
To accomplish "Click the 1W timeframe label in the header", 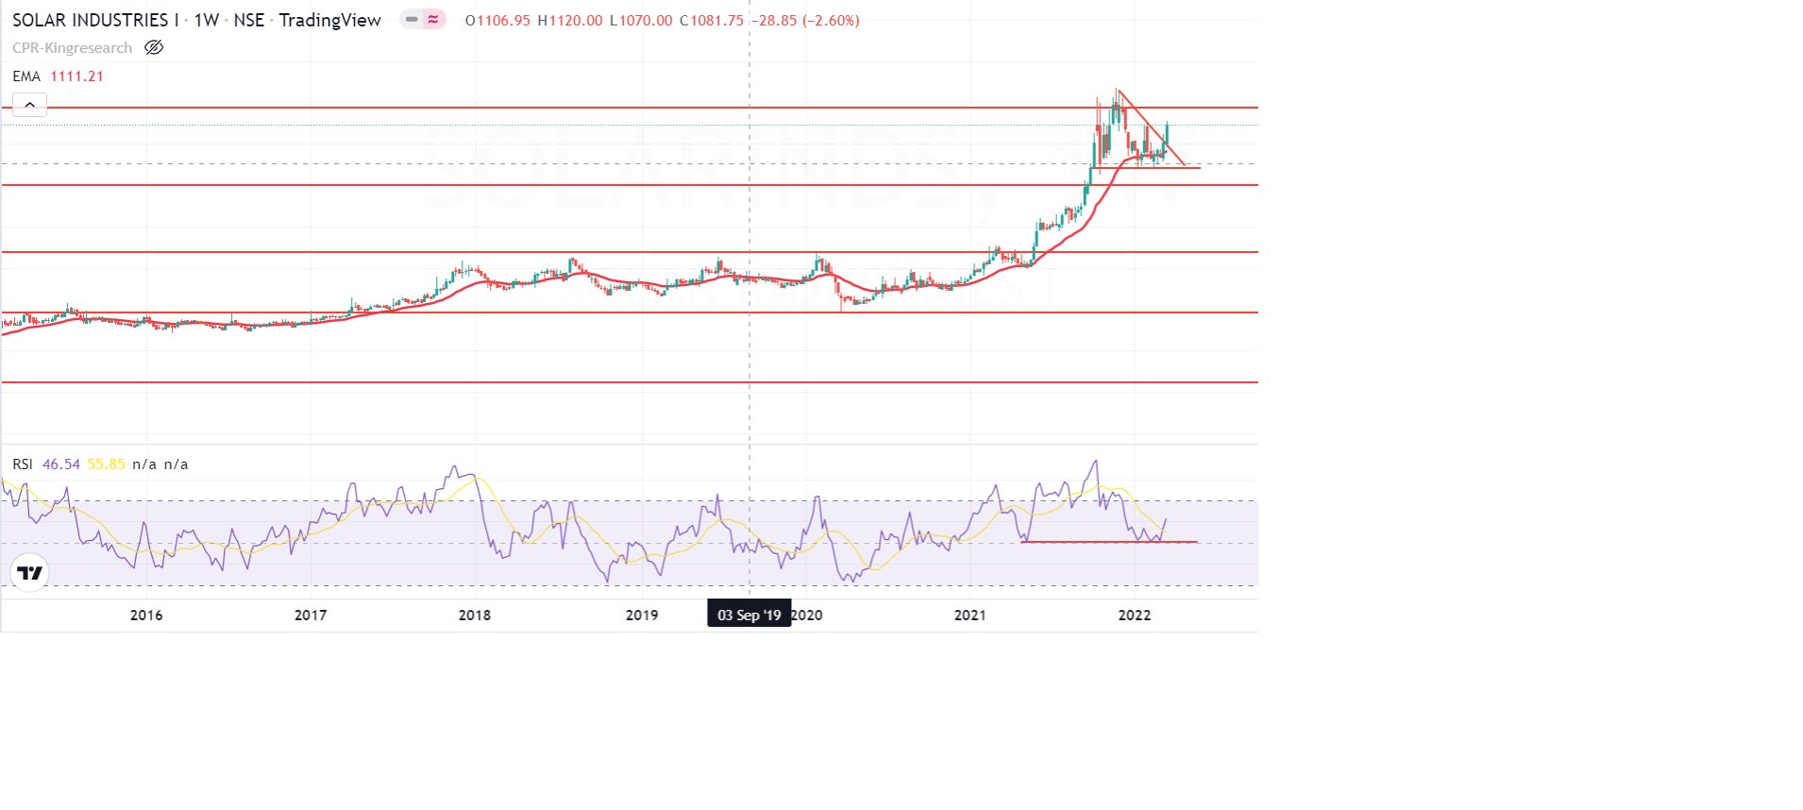I will click(x=207, y=20).
